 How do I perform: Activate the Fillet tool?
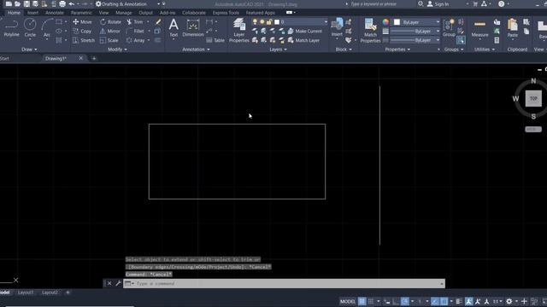click(135, 31)
